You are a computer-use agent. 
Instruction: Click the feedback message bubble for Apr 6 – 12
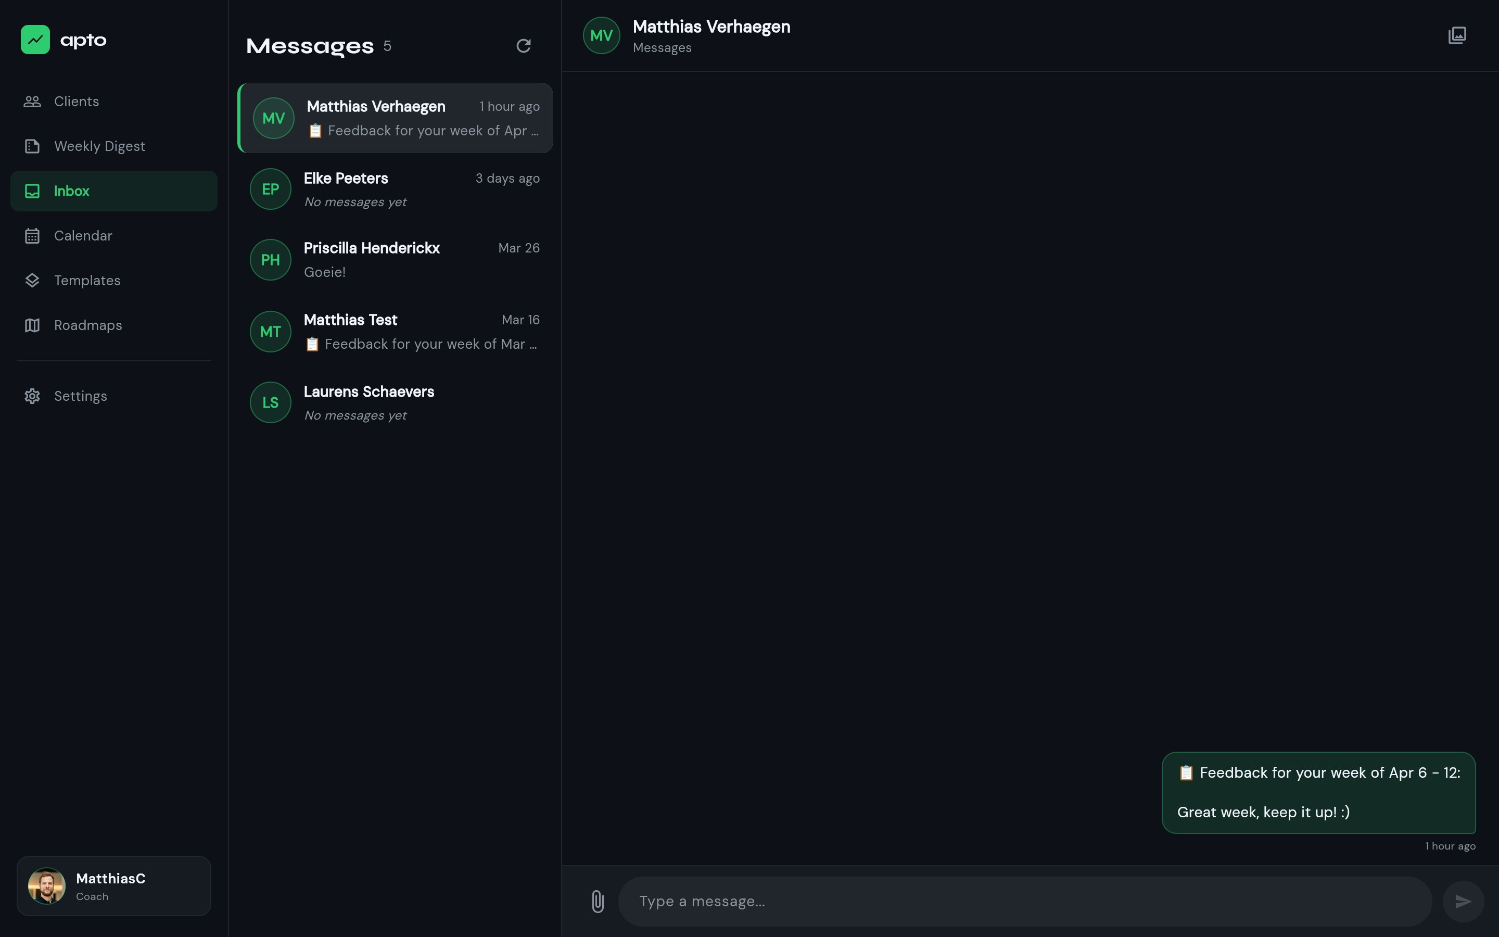tap(1318, 793)
